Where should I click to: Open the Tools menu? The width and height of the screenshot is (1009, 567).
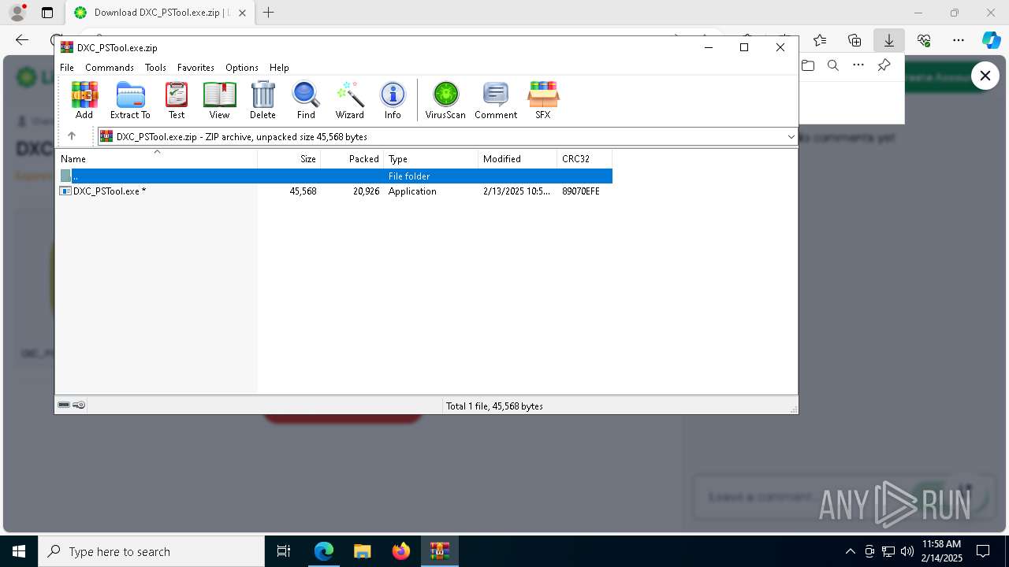point(155,68)
